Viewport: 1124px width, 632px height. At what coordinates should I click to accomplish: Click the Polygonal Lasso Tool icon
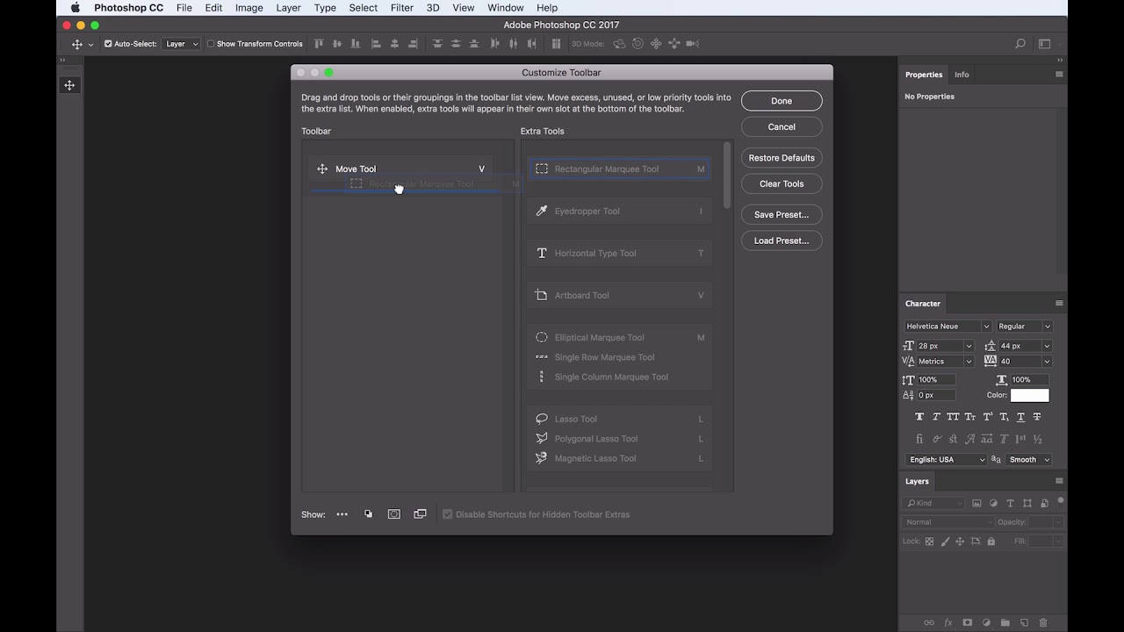pos(542,439)
